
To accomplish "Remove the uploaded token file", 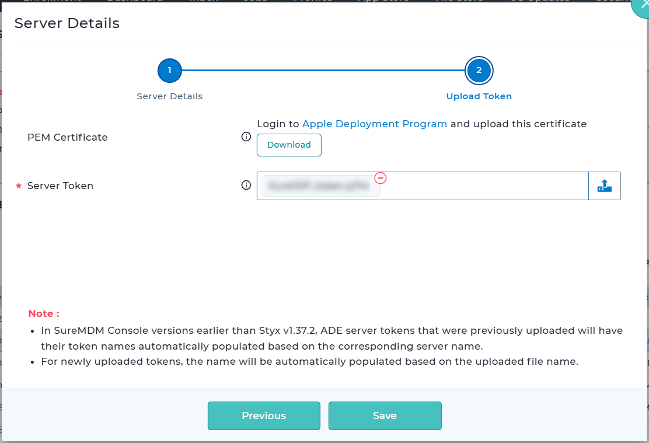I will pyautogui.click(x=381, y=177).
